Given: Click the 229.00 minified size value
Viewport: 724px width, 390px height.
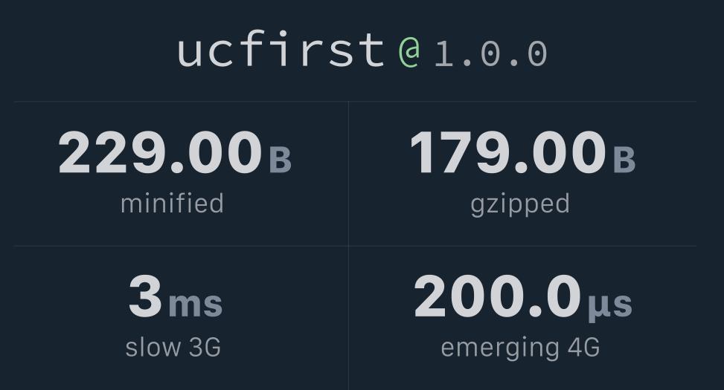Looking at the screenshot, I should click(160, 153).
